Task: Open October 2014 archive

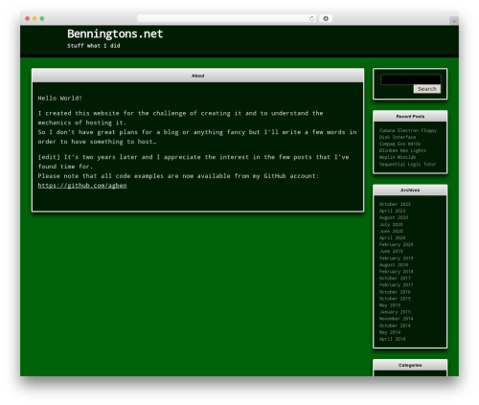Action: coord(395,326)
